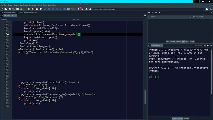Viewport: 213px width, 120px height.
Task: Open PYTHONPATH manager python icon
Action: pyautogui.click(x=82, y=9)
